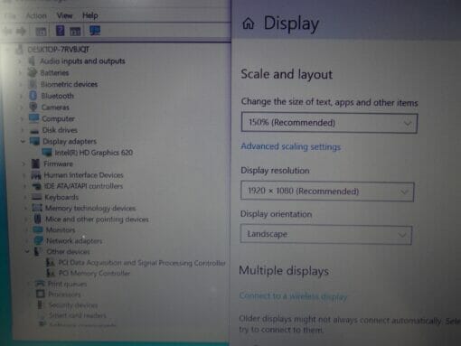Open the Landscape orientation dropdown
This screenshot has width=461, height=346.
coord(326,234)
